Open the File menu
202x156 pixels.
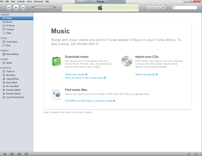(2, 1)
